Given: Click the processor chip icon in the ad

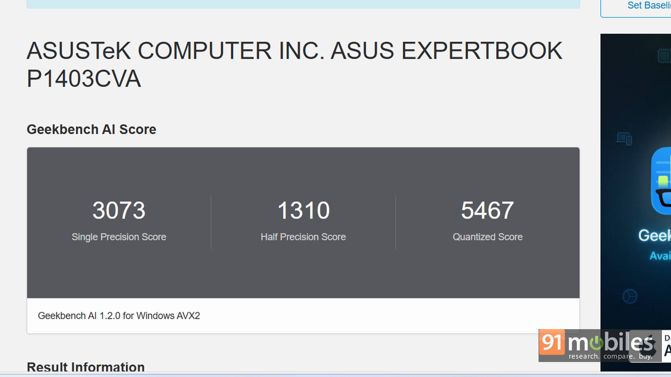Looking at the screenshot, I should (x=664, y=56).
